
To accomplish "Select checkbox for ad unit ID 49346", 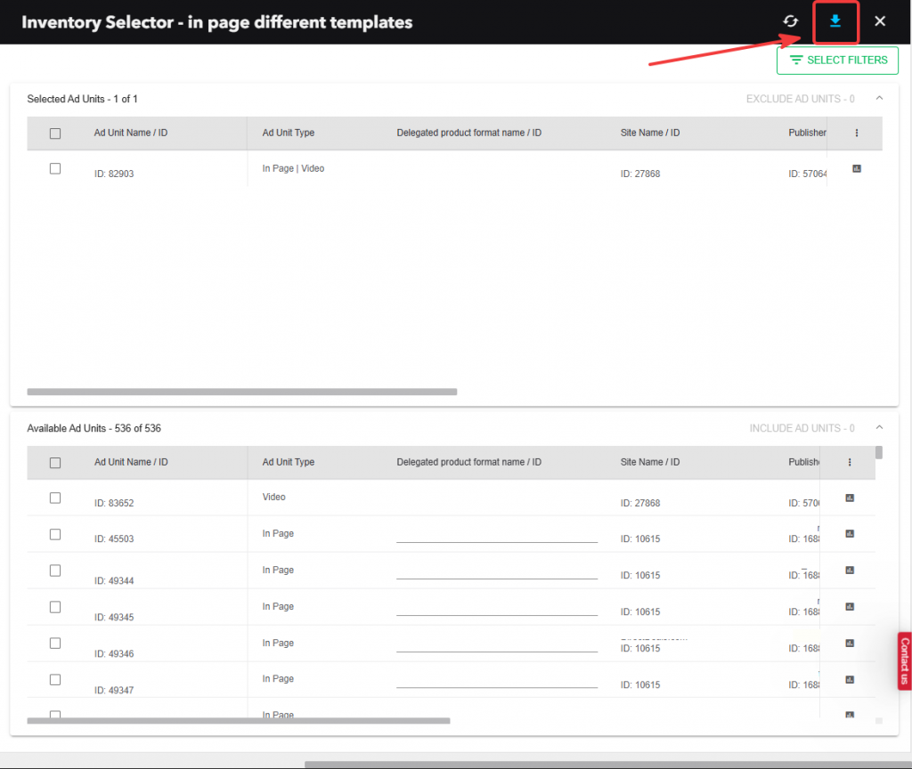I will coord(55,644).
